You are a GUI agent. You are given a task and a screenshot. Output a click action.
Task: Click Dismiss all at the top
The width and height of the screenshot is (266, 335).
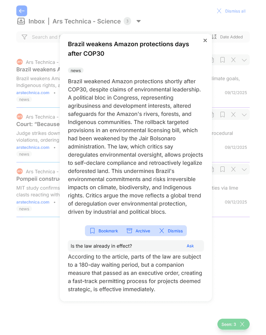(231, 11)
